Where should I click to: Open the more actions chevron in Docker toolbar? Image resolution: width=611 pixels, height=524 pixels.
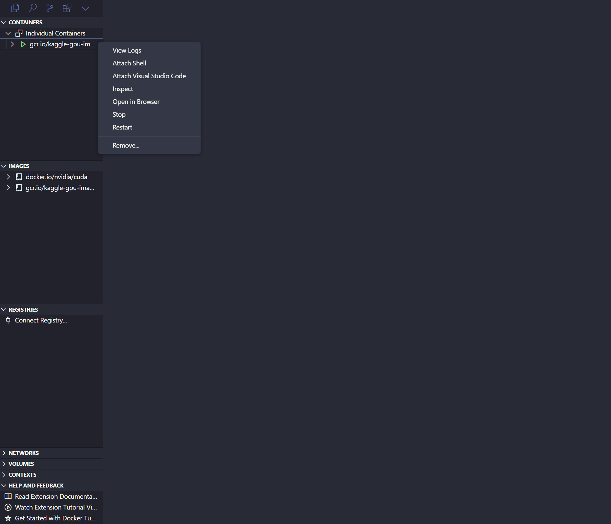[x=85, y=8]
